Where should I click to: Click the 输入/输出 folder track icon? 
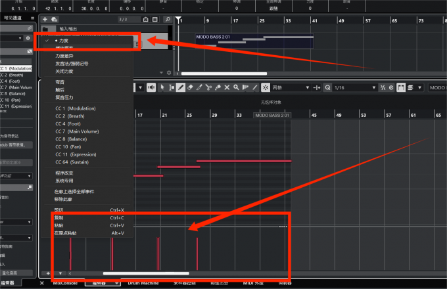click(x=45, y=29)
